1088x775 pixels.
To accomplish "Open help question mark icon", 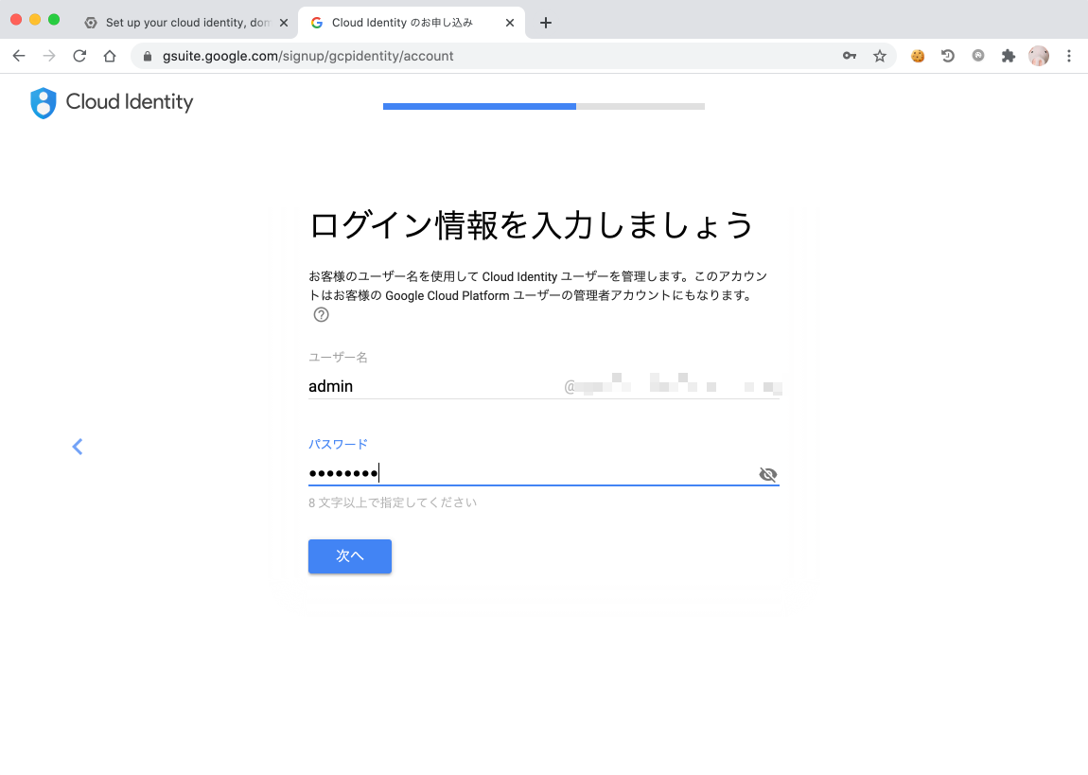I will coord(321,315).
